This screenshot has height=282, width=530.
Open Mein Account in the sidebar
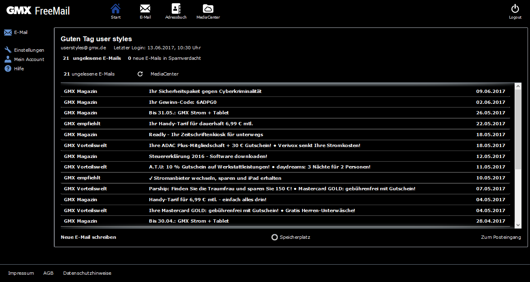click(29, 59)
